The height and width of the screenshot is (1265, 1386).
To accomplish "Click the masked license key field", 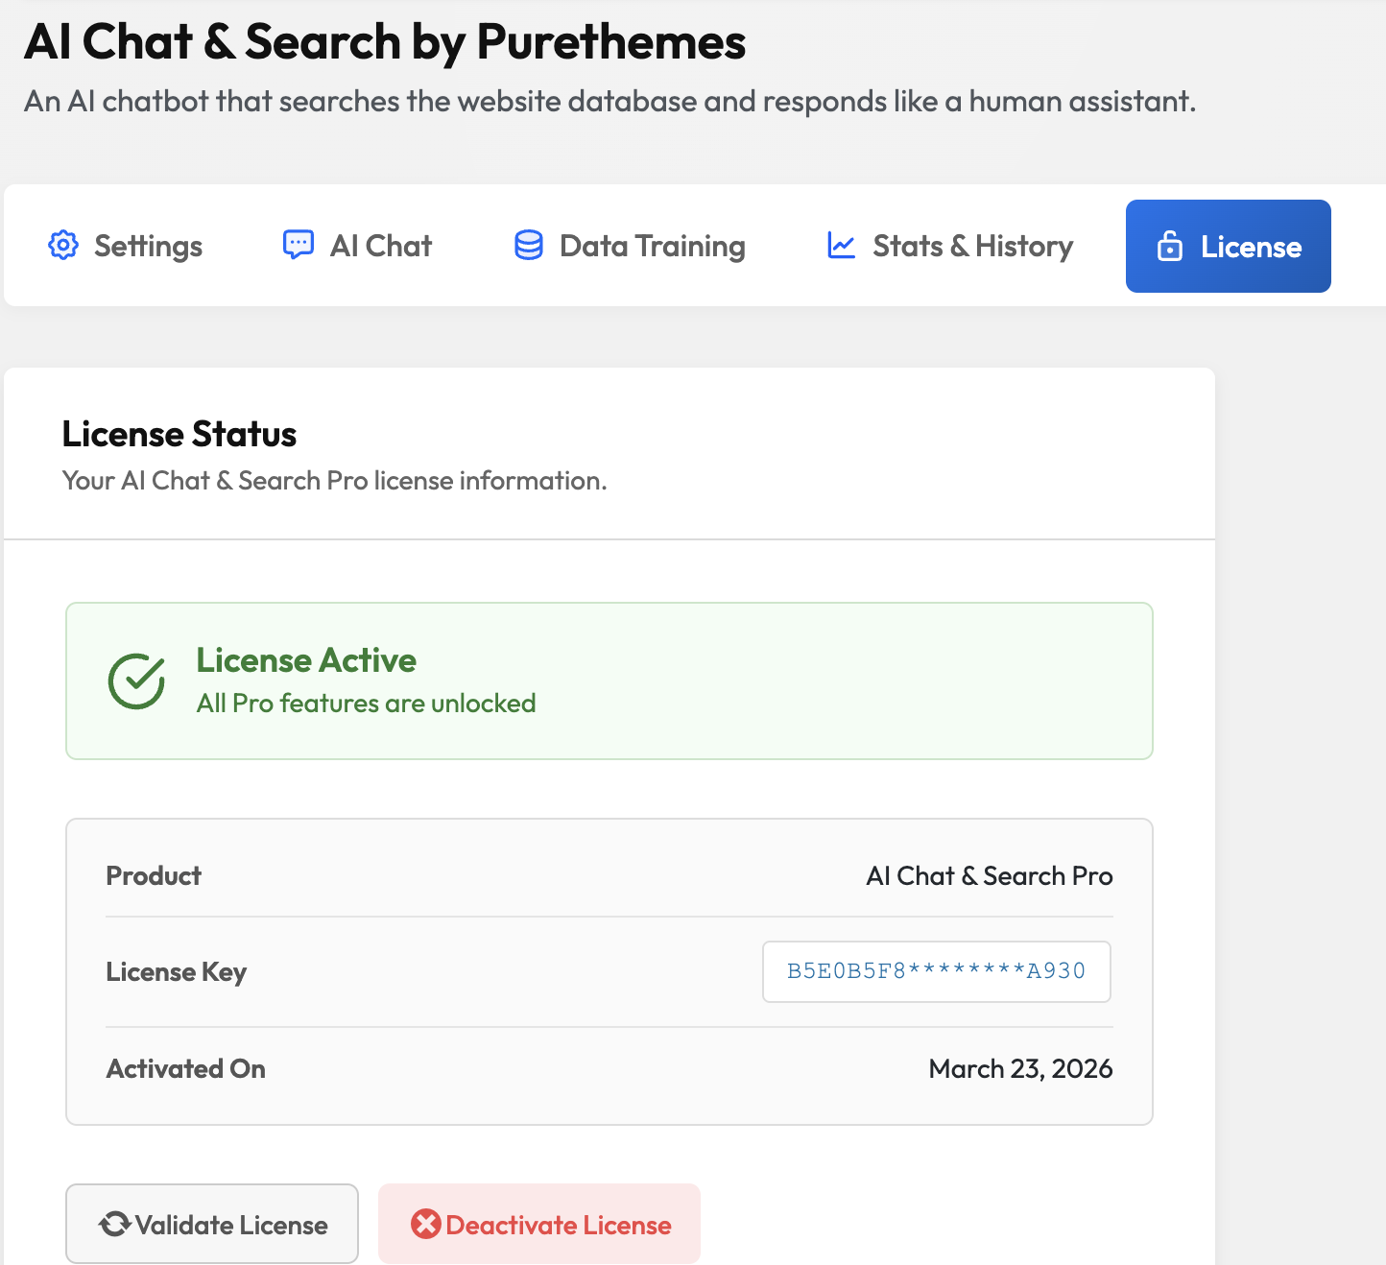I will point(937,971).
